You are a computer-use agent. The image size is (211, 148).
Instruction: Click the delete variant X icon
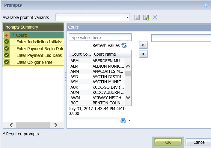(155, 17)
